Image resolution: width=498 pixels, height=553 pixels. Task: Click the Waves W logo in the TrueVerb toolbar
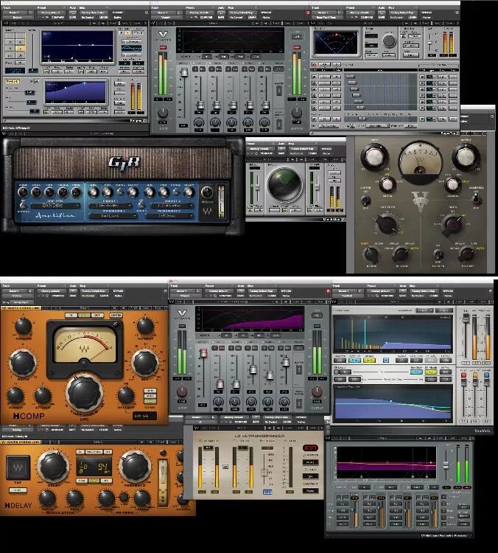click(335, 302)
